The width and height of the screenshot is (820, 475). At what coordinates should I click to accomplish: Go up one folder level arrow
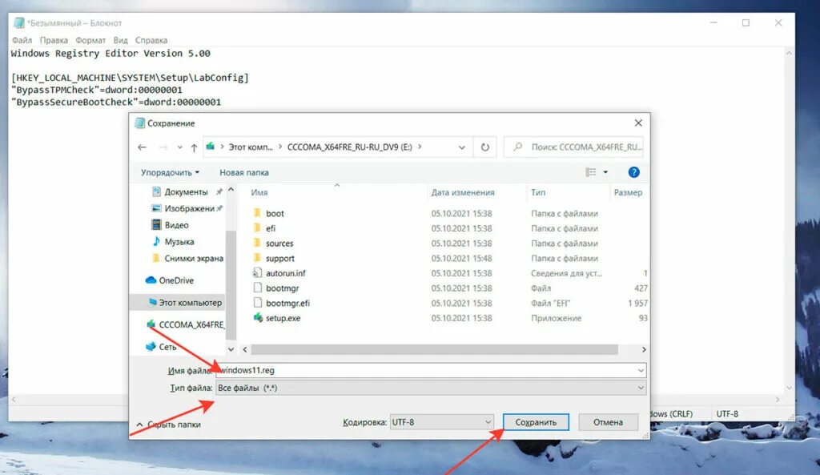pos(194,147)
